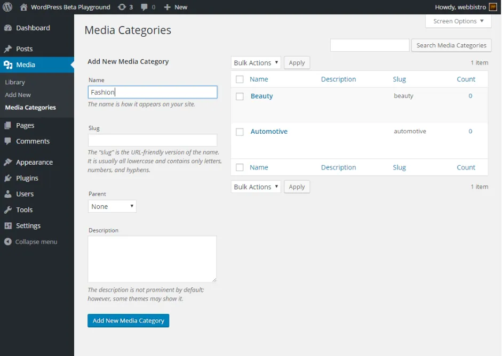This screenshot has height=356, width=502.
Task: Expand the Screen Options panel
Action: pos(458,21)
